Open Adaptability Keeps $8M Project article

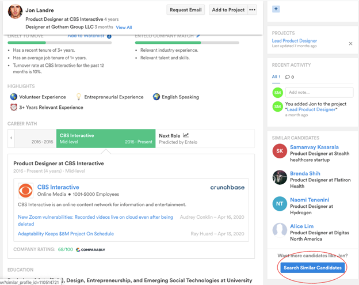point(66,234)
